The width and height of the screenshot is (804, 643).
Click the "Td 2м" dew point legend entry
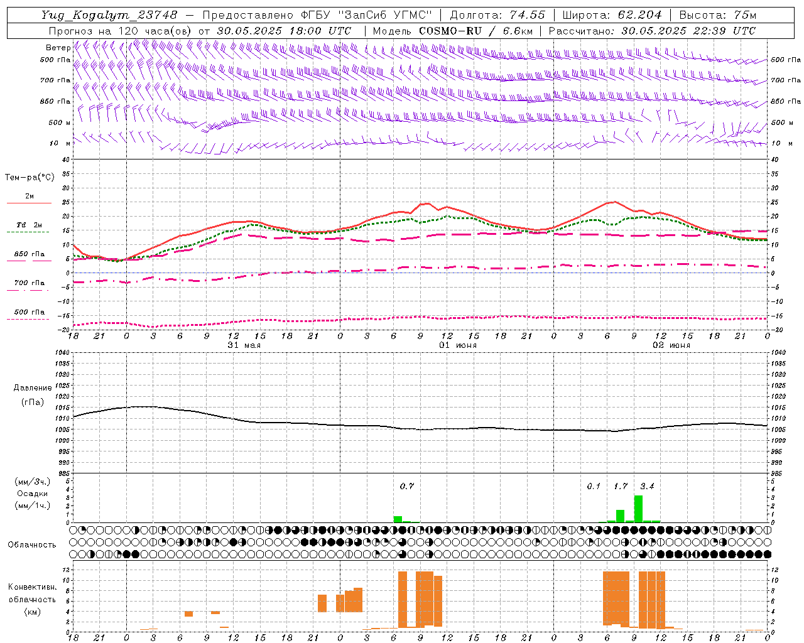click(x=30, y=225)
